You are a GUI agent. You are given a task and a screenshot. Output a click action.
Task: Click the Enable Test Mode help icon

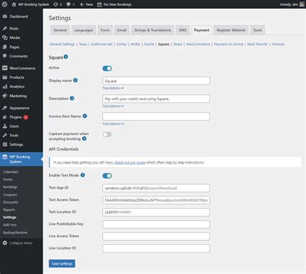tap(83, 175)
